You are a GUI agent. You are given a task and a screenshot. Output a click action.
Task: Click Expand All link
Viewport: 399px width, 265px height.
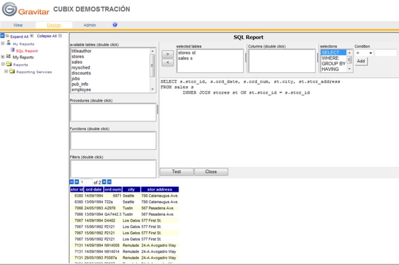(19, 36)
